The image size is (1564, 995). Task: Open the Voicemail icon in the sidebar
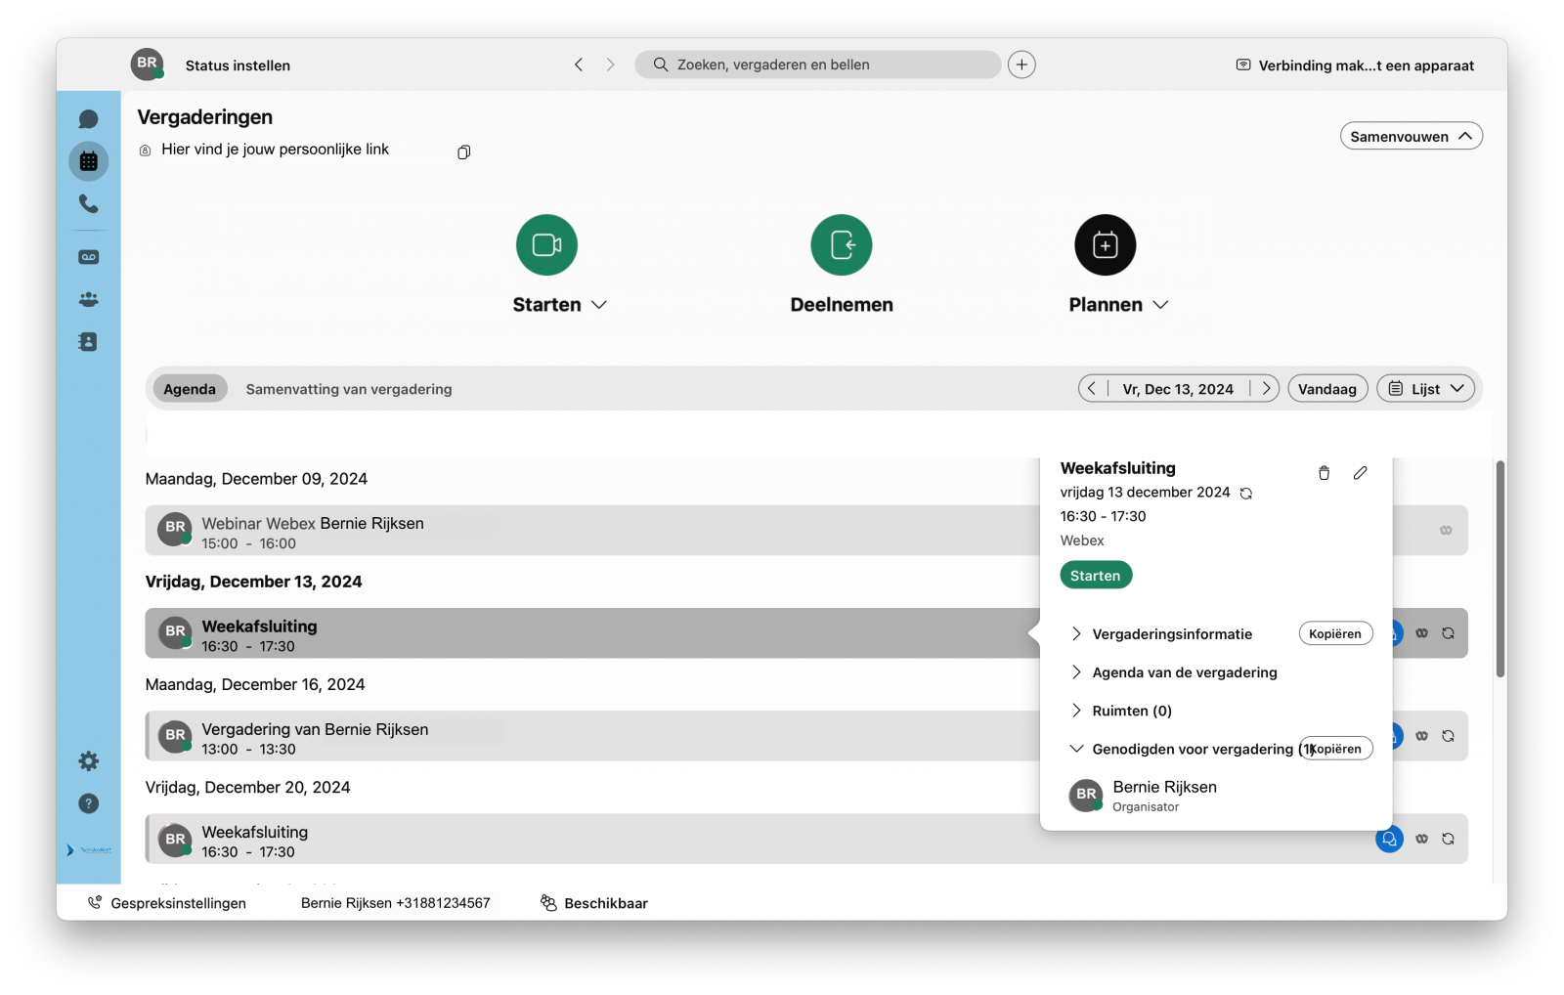88,256
